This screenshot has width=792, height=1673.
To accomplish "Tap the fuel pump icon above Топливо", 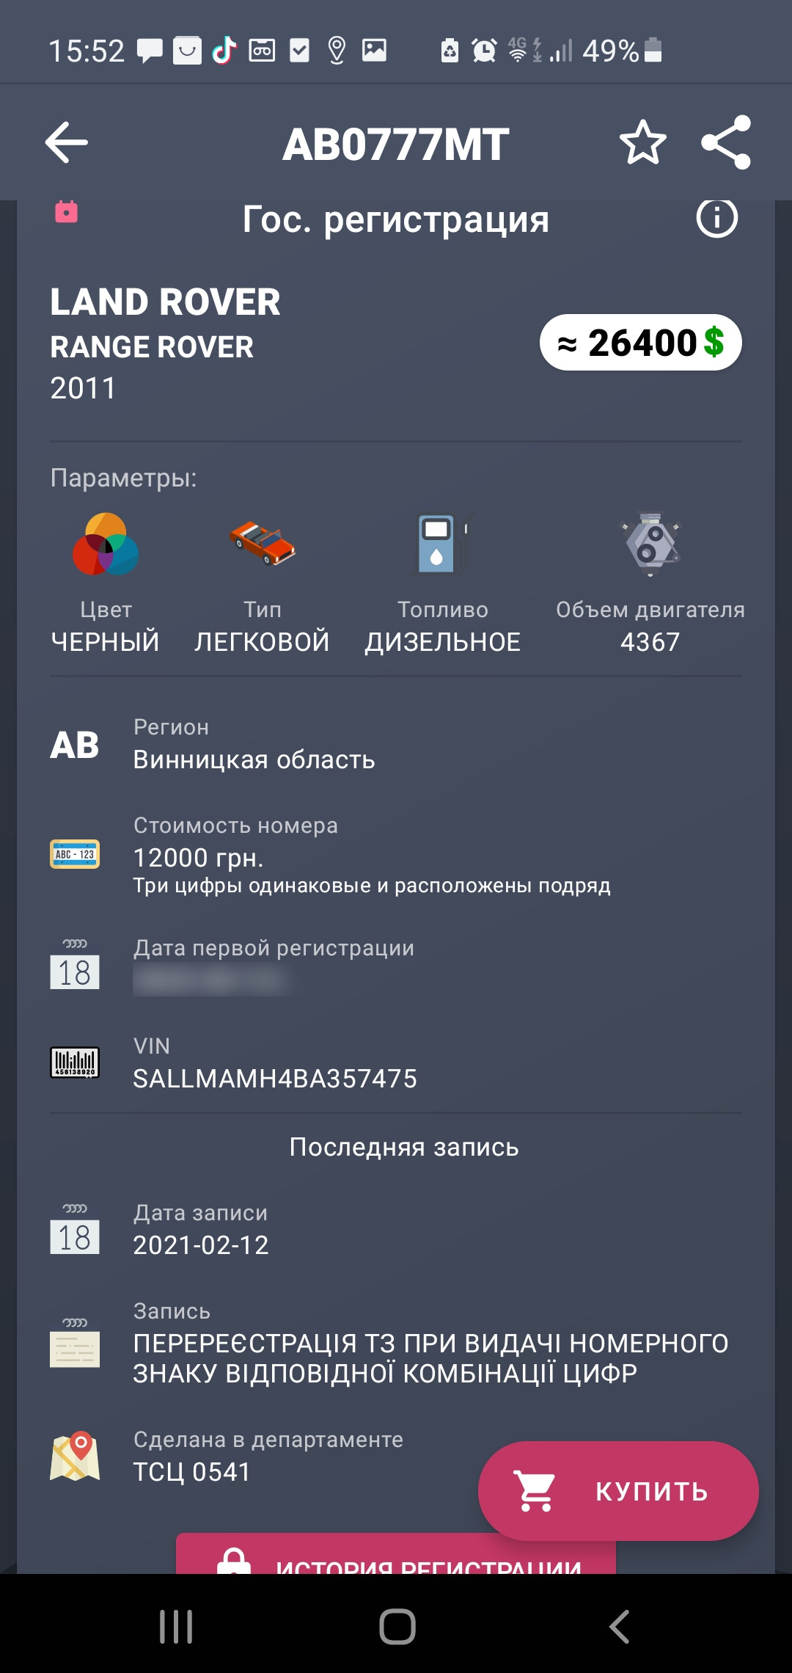I will 442,543.
